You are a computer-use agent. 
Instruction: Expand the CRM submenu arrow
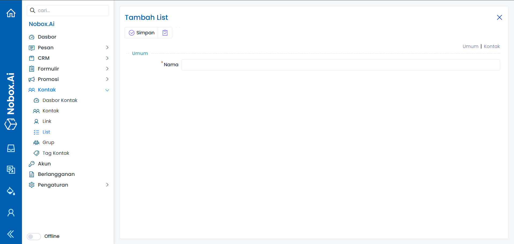click(107, 58)
